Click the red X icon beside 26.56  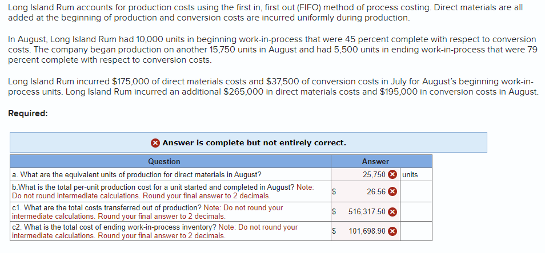click(x=392, y=191)
